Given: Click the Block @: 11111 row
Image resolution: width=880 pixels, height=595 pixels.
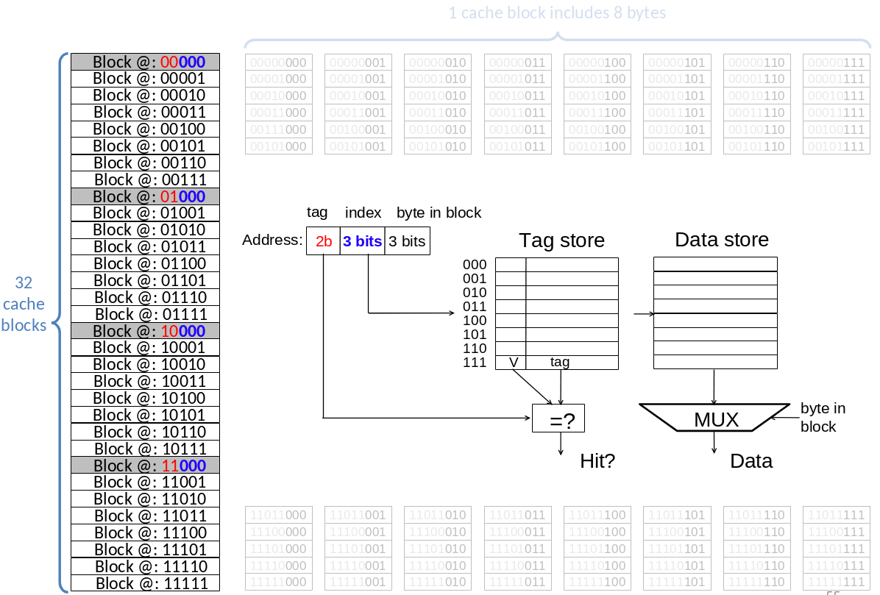Looking at the screenshot, I should [x=145, y=583].
